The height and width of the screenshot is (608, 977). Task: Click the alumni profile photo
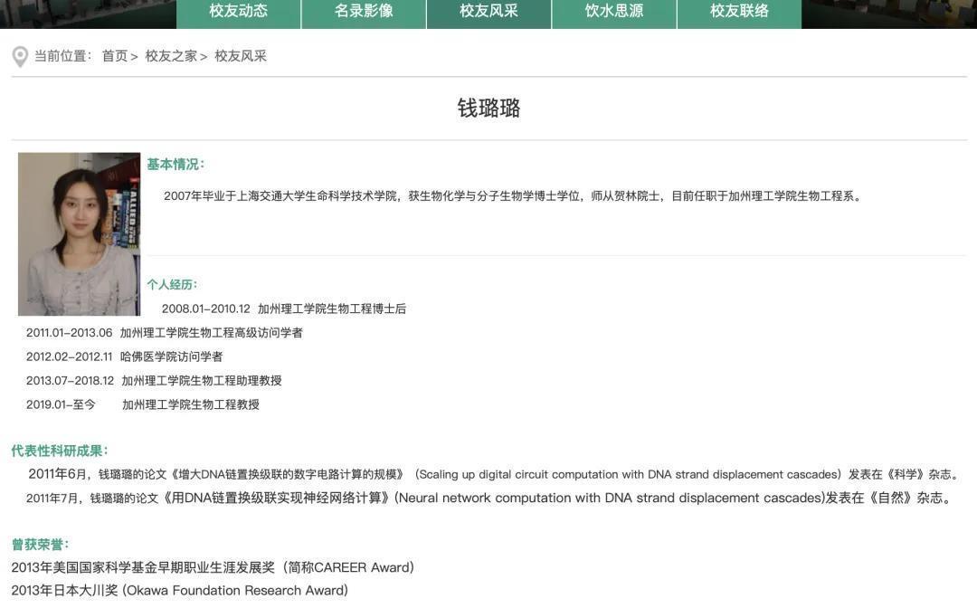coord(80,233)
